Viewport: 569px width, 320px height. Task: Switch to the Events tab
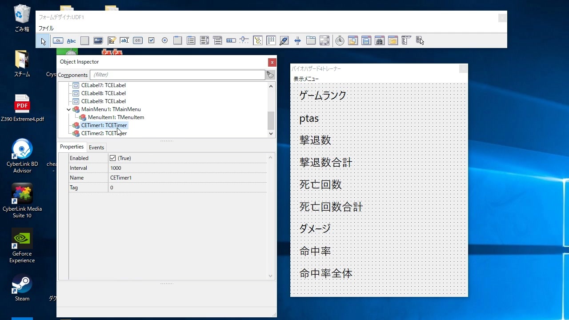pyautogui.click(x=96, y=148)
